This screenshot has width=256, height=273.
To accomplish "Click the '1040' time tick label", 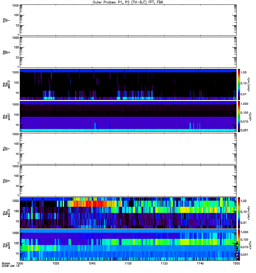I will click(92, 263).
